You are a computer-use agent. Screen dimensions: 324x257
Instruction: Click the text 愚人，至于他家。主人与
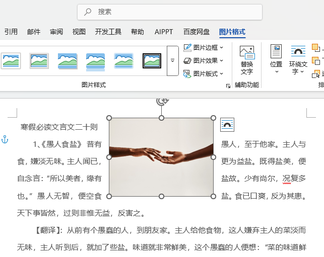tap(264, 144)
